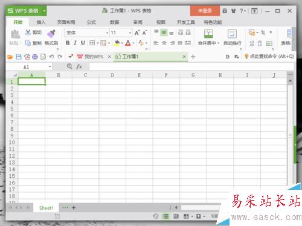Select the Format Painter brush
302x226 pixels.
pos(51,34)
